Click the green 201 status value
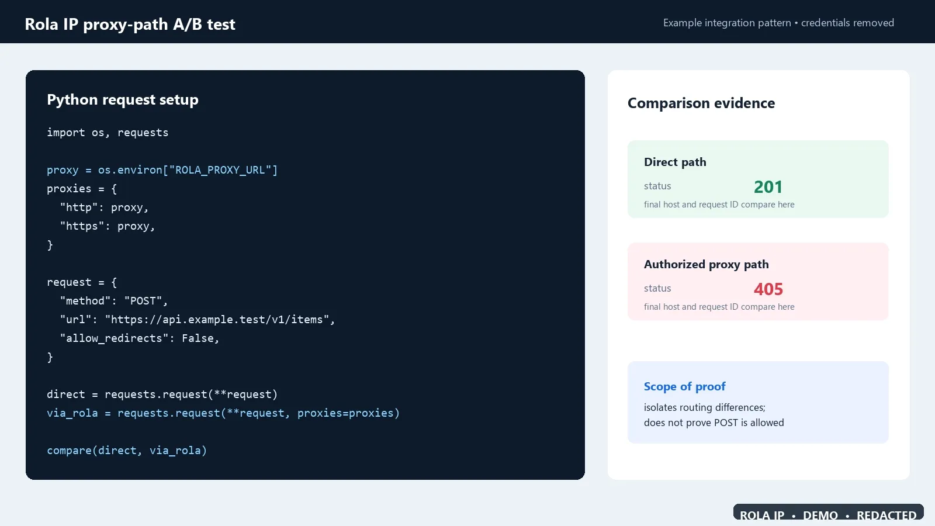The height and width of the screenshot is (526, 935). coord(768,187)
